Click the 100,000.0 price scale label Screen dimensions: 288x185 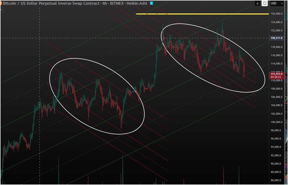[276, 122]
